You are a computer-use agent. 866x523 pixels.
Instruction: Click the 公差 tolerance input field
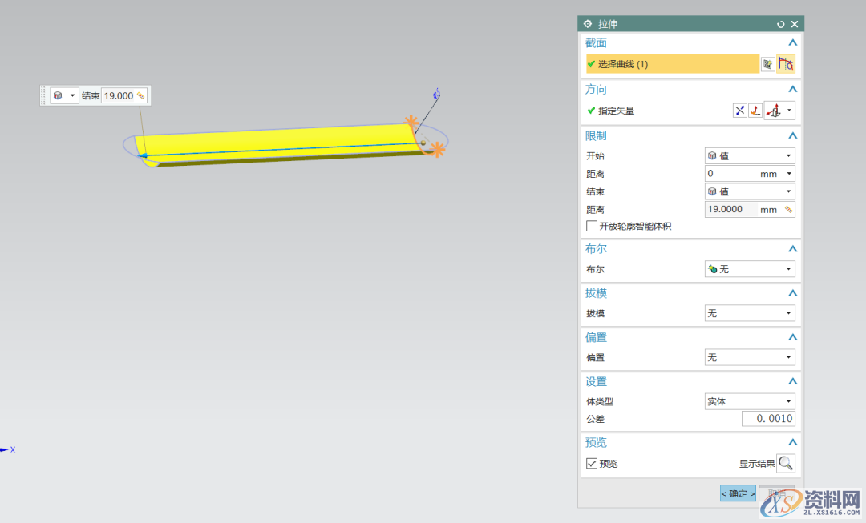tap(767, 419)
